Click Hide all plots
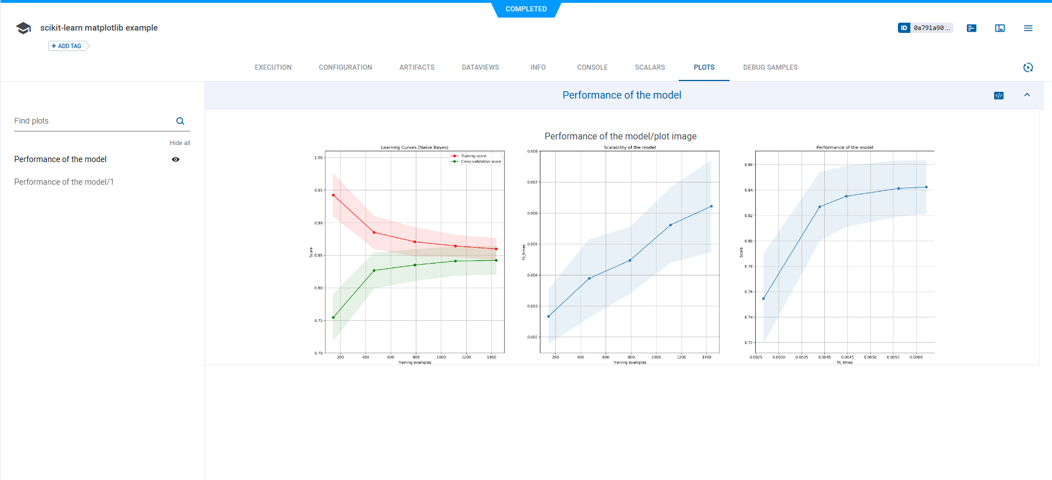 tap(180, 143)
